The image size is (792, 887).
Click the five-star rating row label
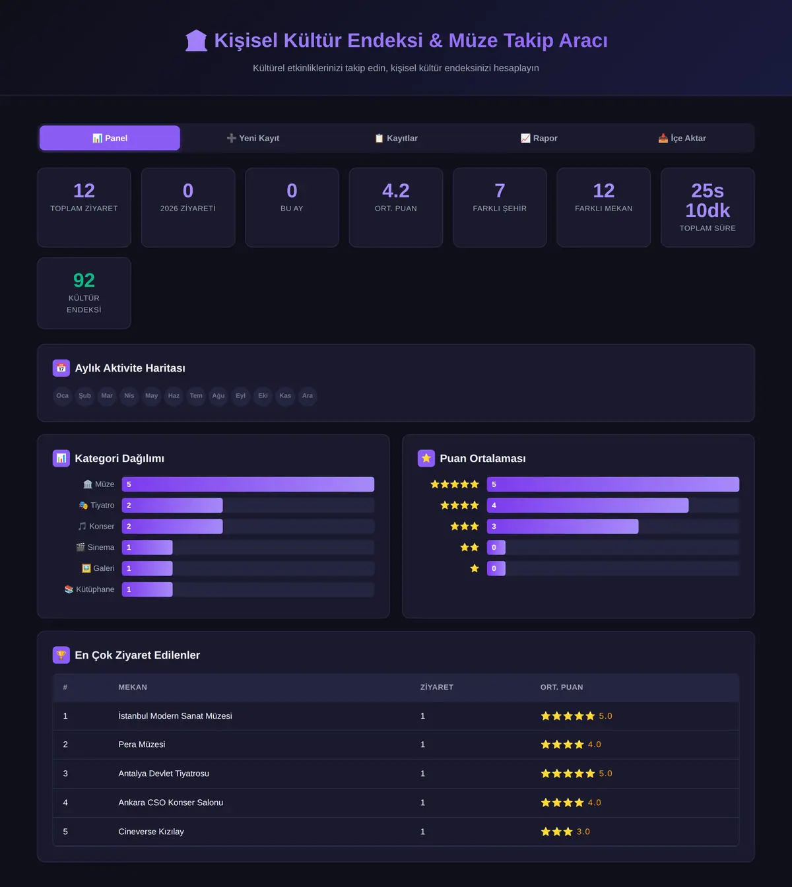tap(455, 484)
